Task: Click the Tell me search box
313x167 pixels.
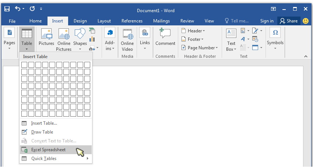Action: (237, 21)
